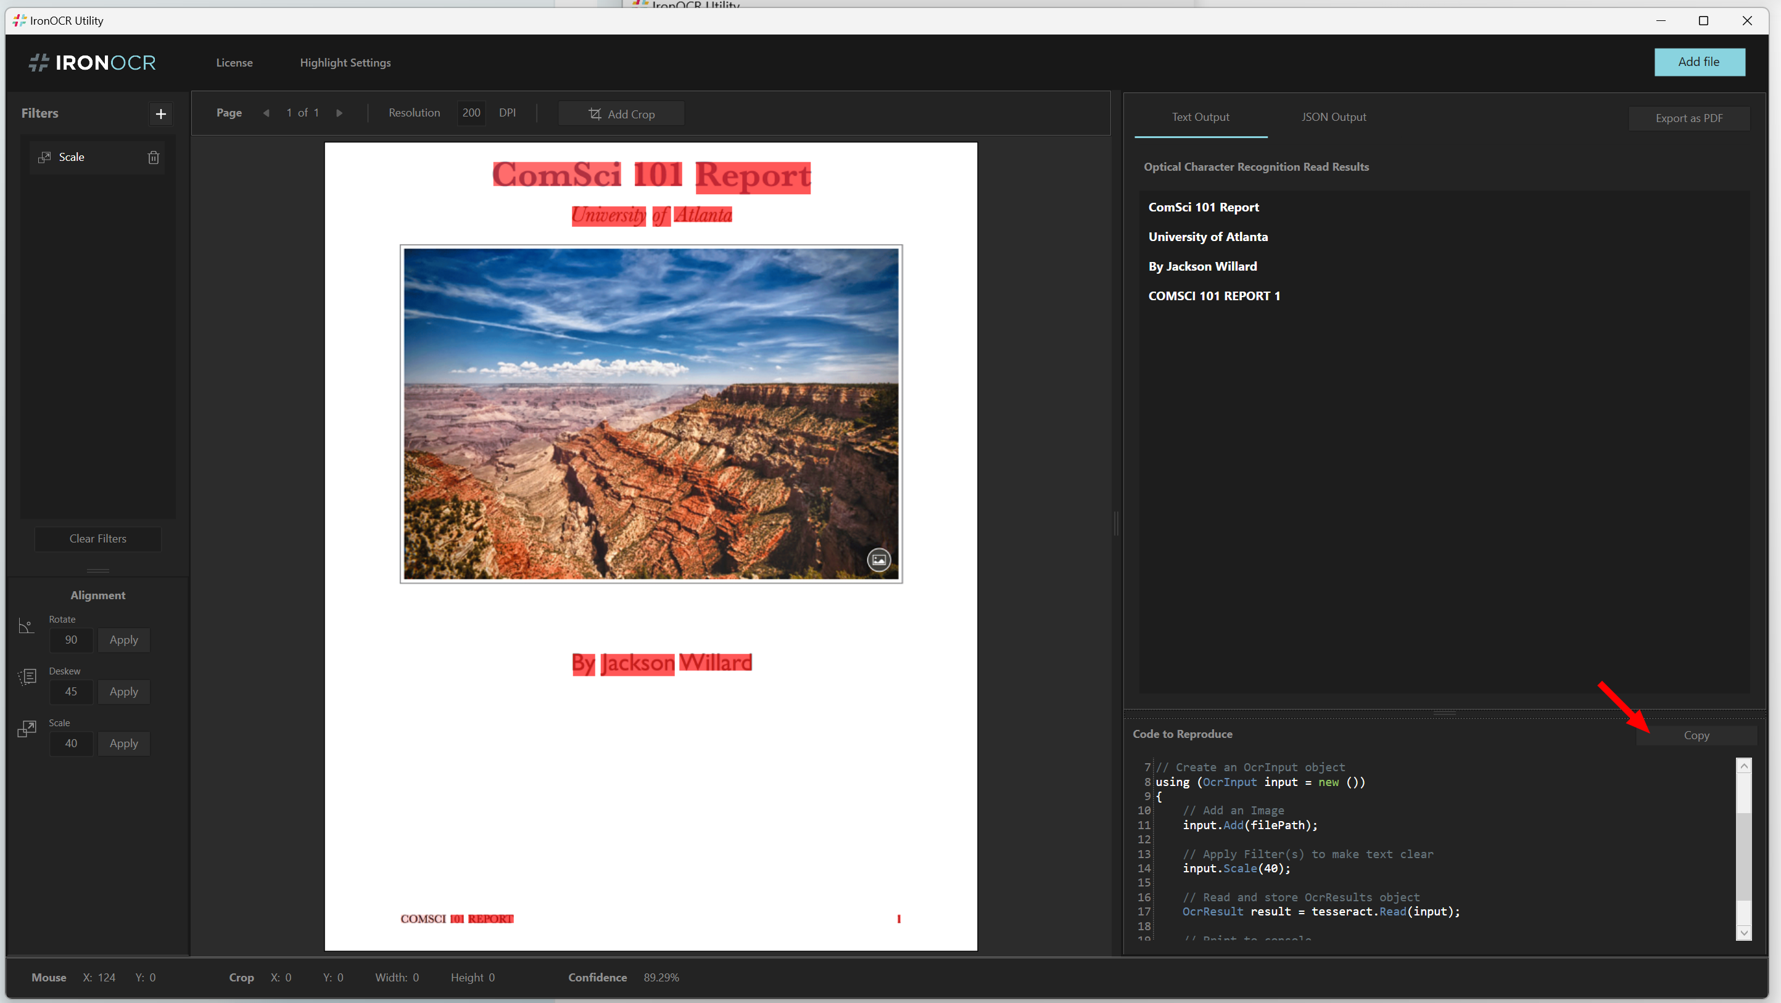Open Highlight Settings menu

345,63
